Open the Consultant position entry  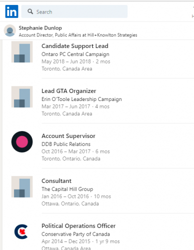coord(56,181)
